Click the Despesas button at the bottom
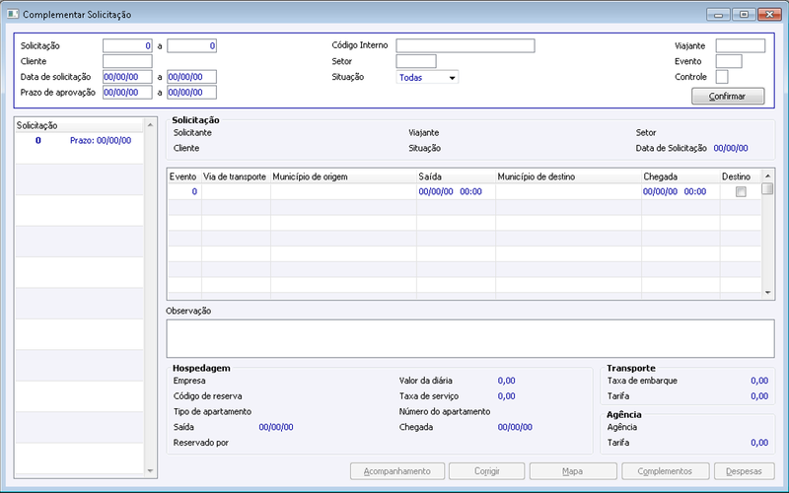The image size is (789, 493). 745,471
